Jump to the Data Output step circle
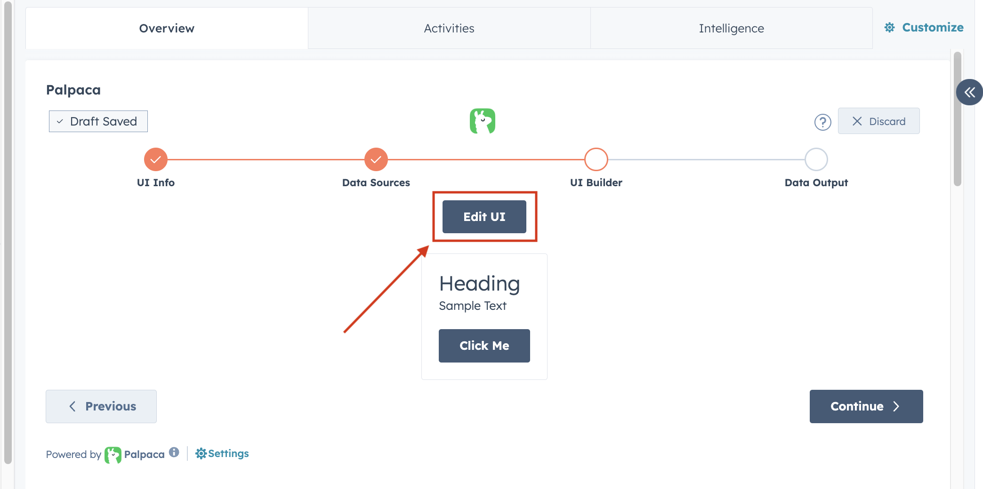Viewport: 983px width, 489px height. [816, 160]
